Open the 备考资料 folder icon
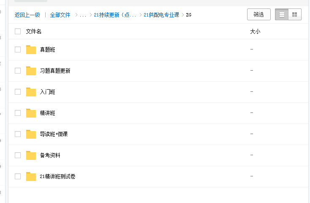Viewport: 310px width, 203px height. pos(31,155)
